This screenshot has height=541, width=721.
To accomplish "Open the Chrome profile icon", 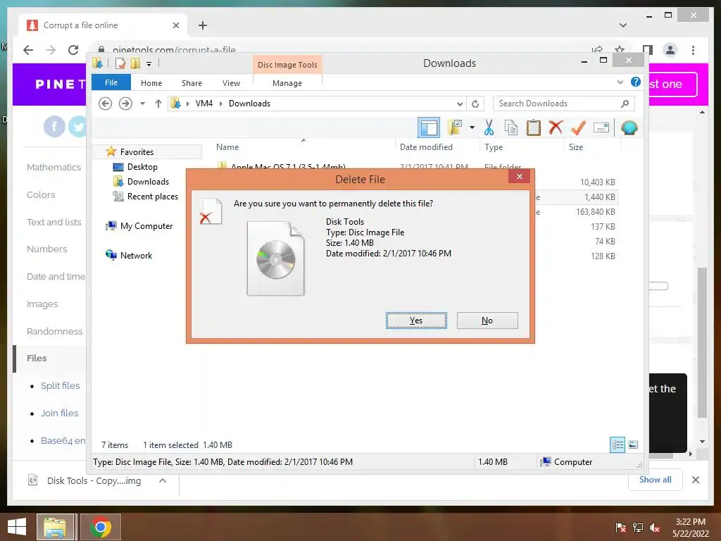I will pos(670,50).
